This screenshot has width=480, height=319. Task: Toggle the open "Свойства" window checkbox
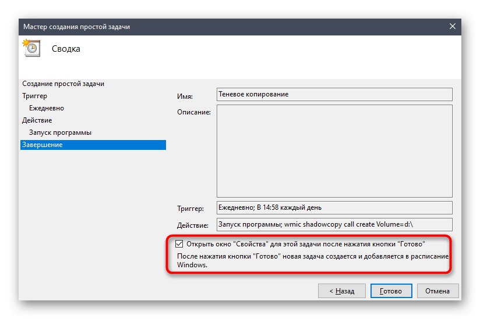point(179,244)
